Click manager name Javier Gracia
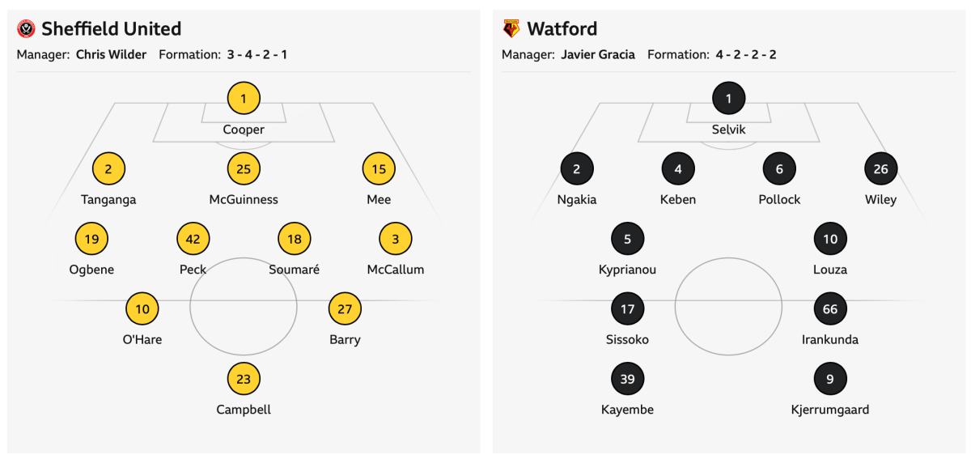Image resolution: width=971 pixels, height=459 pixels. [x=598, y=55]
